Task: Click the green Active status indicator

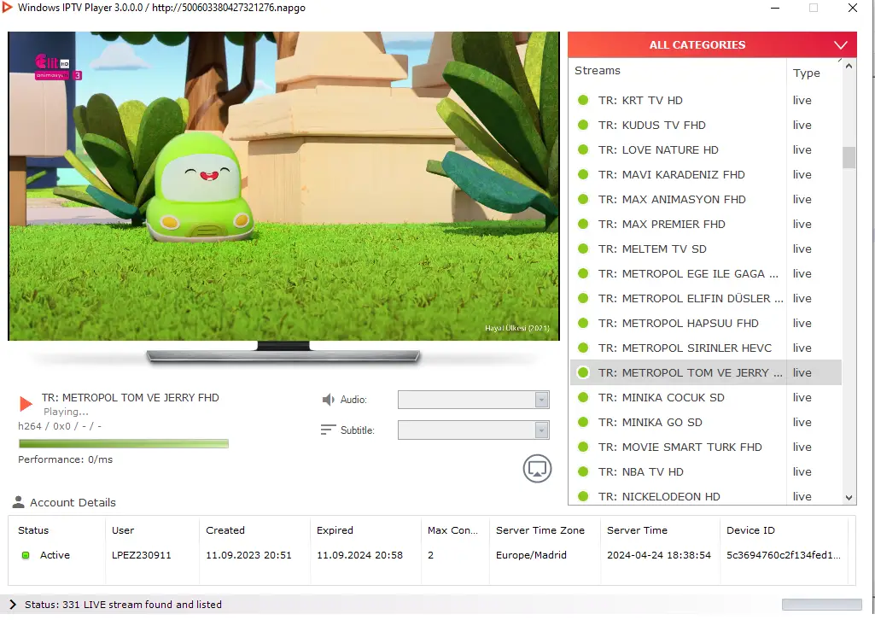Action: pos(26,555)
